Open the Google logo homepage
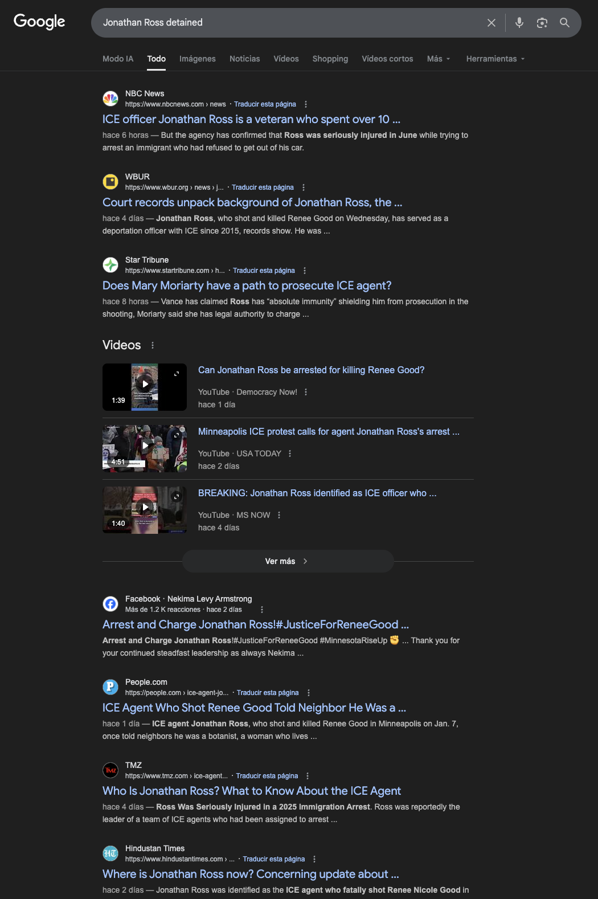Screen dimensions: 598x899 tap(39, 22)
